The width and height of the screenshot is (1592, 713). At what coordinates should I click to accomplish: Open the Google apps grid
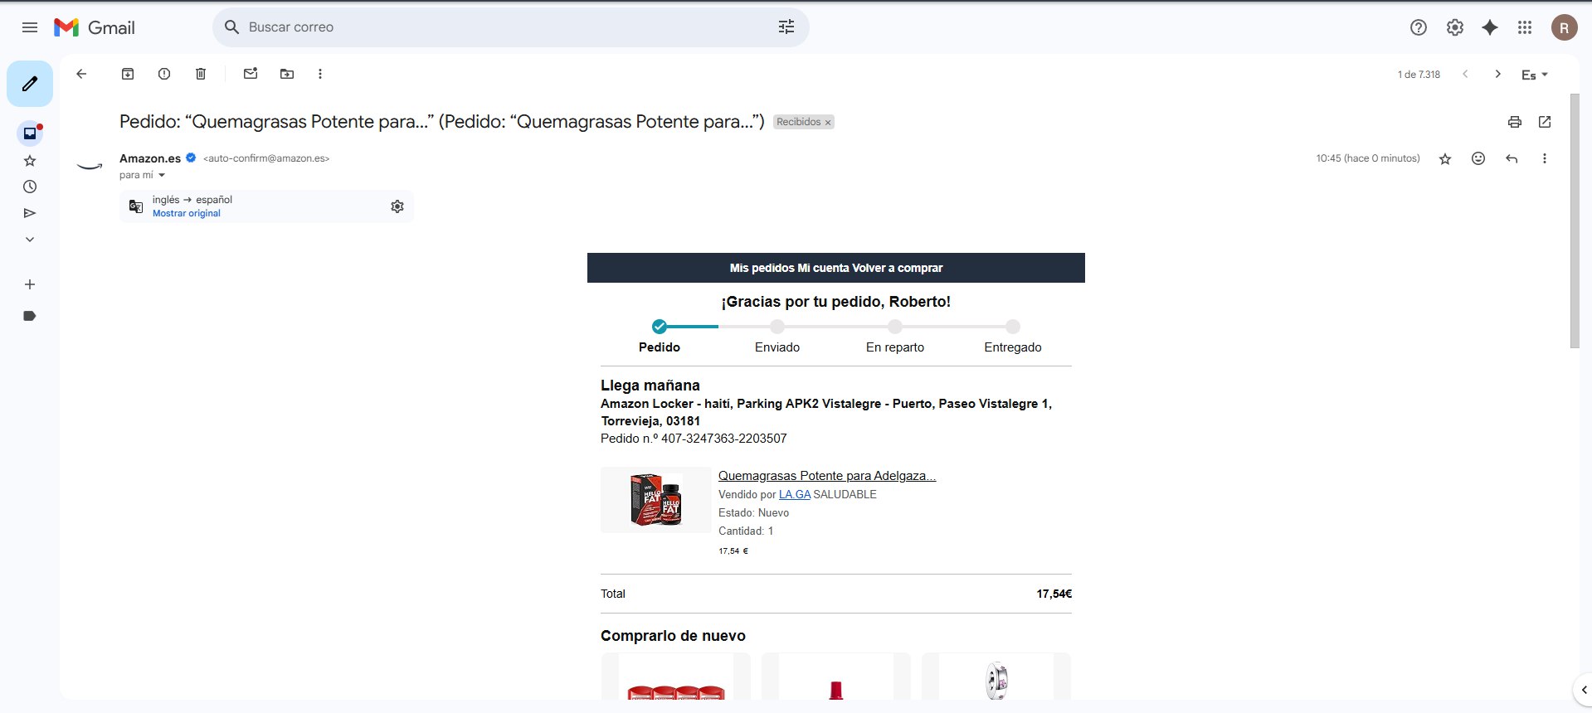coord(1525,27)
